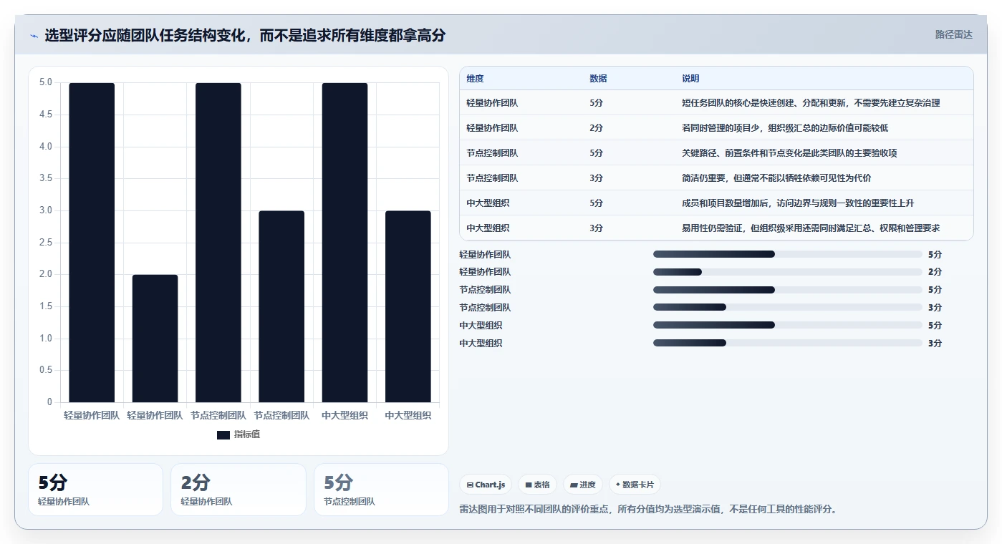Click the 路径雷达 label in the header
1002x544 pixels.
tap(953, 34)
